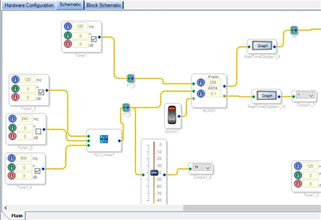
Task: Toggle the Tone1 enable checkbox
Action: (93, 39)
